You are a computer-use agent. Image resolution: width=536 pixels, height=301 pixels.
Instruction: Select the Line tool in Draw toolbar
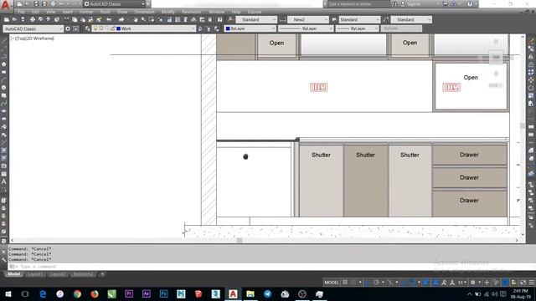pyautogui.click(x=3, y=41)
